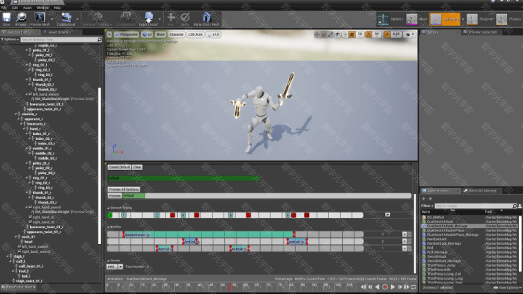Toggle playback looping
The width and height of the screenshot is (523, 294).
tap(414, 287)
